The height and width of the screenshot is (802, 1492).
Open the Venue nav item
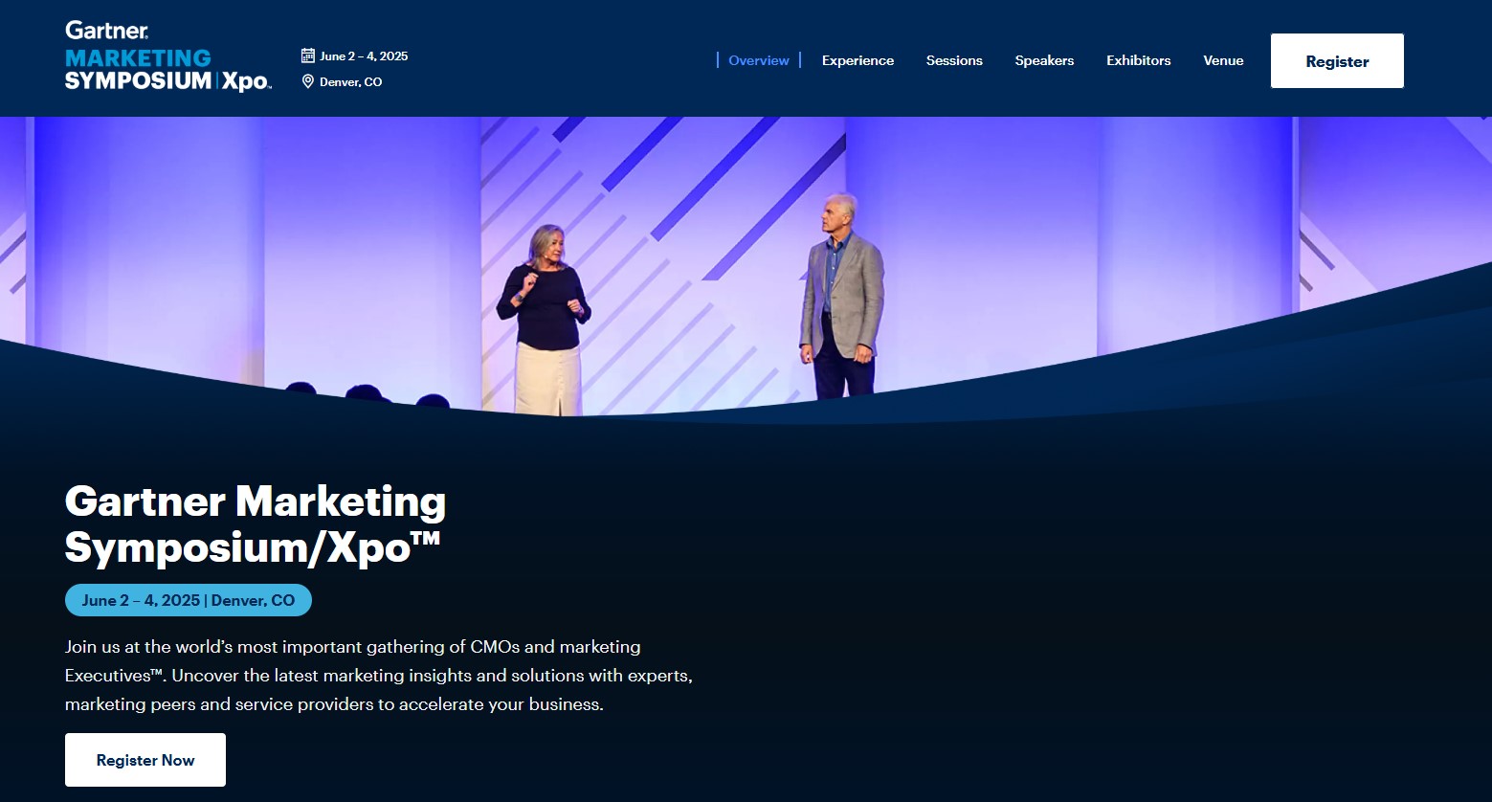(1223, 60)
